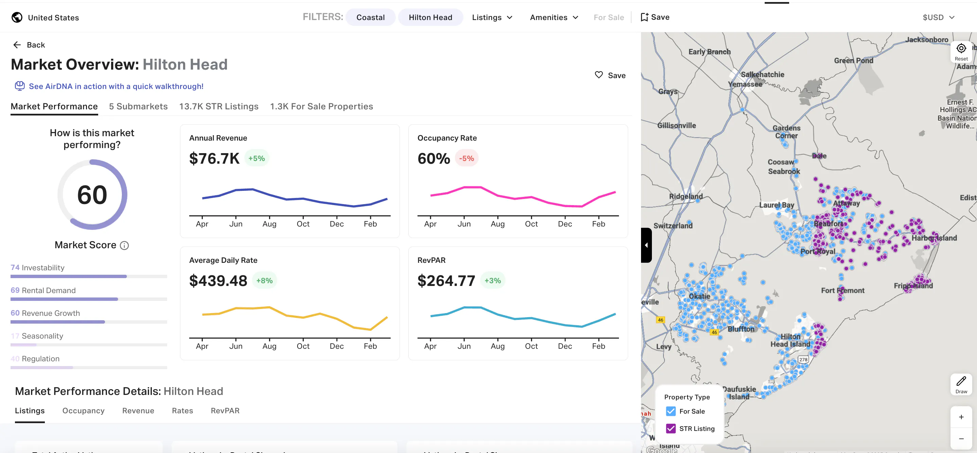Expand the Amenities filter dropdown

click(554, 17)
